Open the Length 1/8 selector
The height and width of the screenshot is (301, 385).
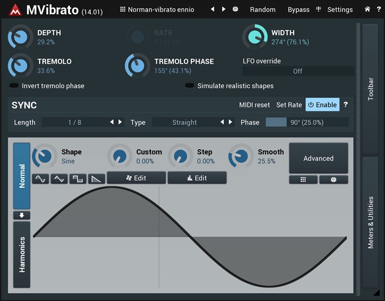click(74, 122)
